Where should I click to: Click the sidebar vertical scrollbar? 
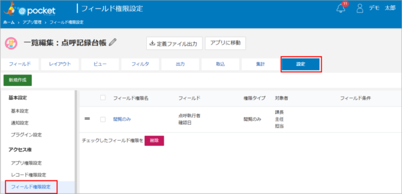tap(75, 142)
